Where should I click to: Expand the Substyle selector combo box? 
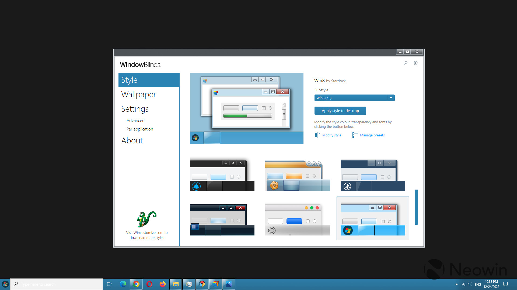pyautogui.click(x=391, y=98)
